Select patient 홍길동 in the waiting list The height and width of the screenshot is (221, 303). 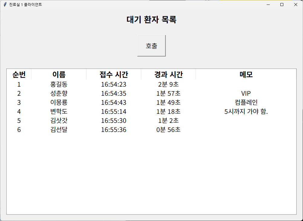pos(59,85)
